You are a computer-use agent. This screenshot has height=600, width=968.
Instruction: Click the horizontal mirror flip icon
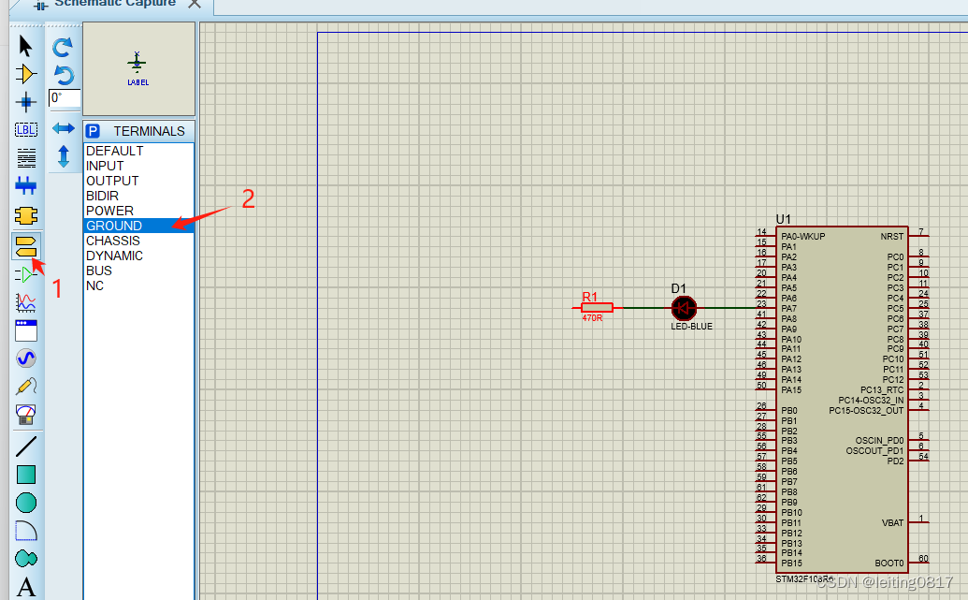[63, 128]
